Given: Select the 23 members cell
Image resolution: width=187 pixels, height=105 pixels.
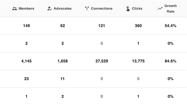Looking at the screenshot, I should [x=26, y=79].
